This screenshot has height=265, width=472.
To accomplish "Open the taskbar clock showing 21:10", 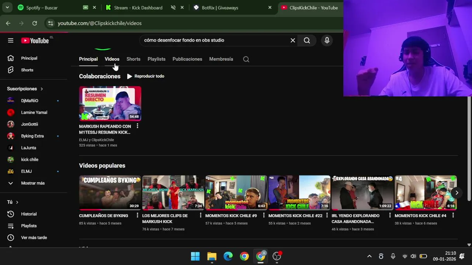I will pyautogui.click(x=444, y=256).
